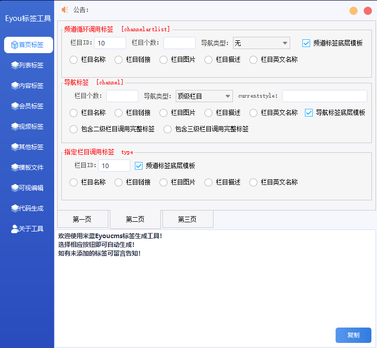The height and width of the screenshot is (348, 377).
Task: Click the layers icon beside 列表标签
Action: (15, 65)
